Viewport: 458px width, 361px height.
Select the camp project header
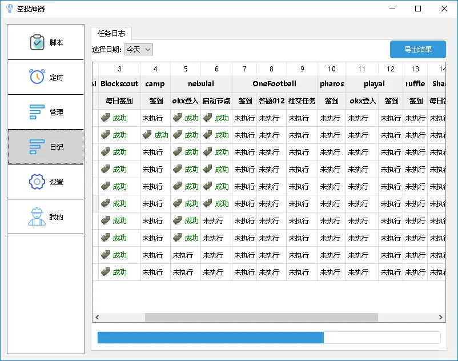click(x=155, y=84)
